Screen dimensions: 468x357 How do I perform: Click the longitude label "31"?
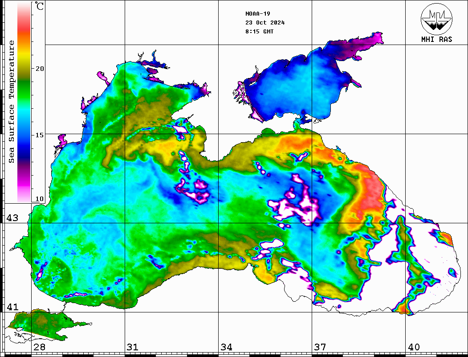[x=133, y=347]
